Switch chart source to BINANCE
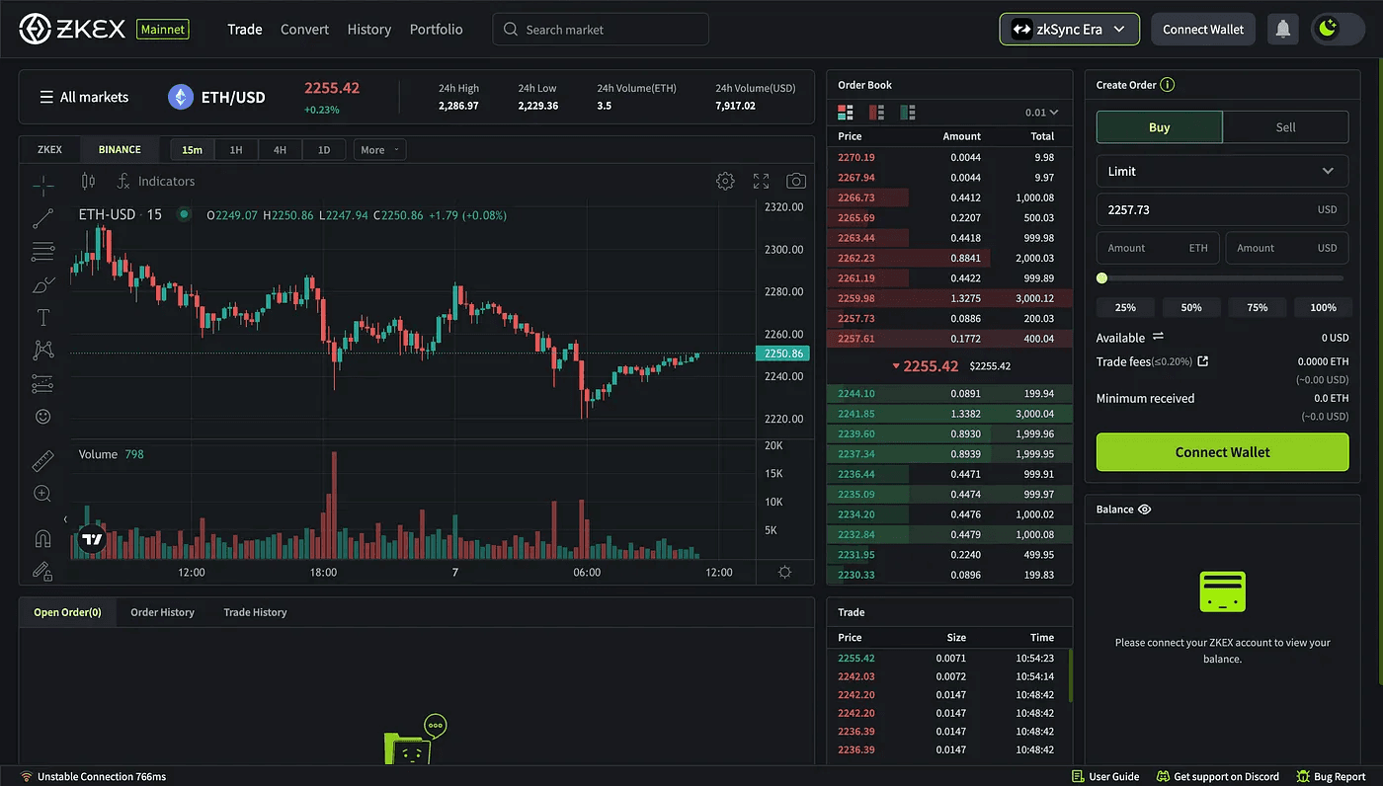 tap(120, 150)
